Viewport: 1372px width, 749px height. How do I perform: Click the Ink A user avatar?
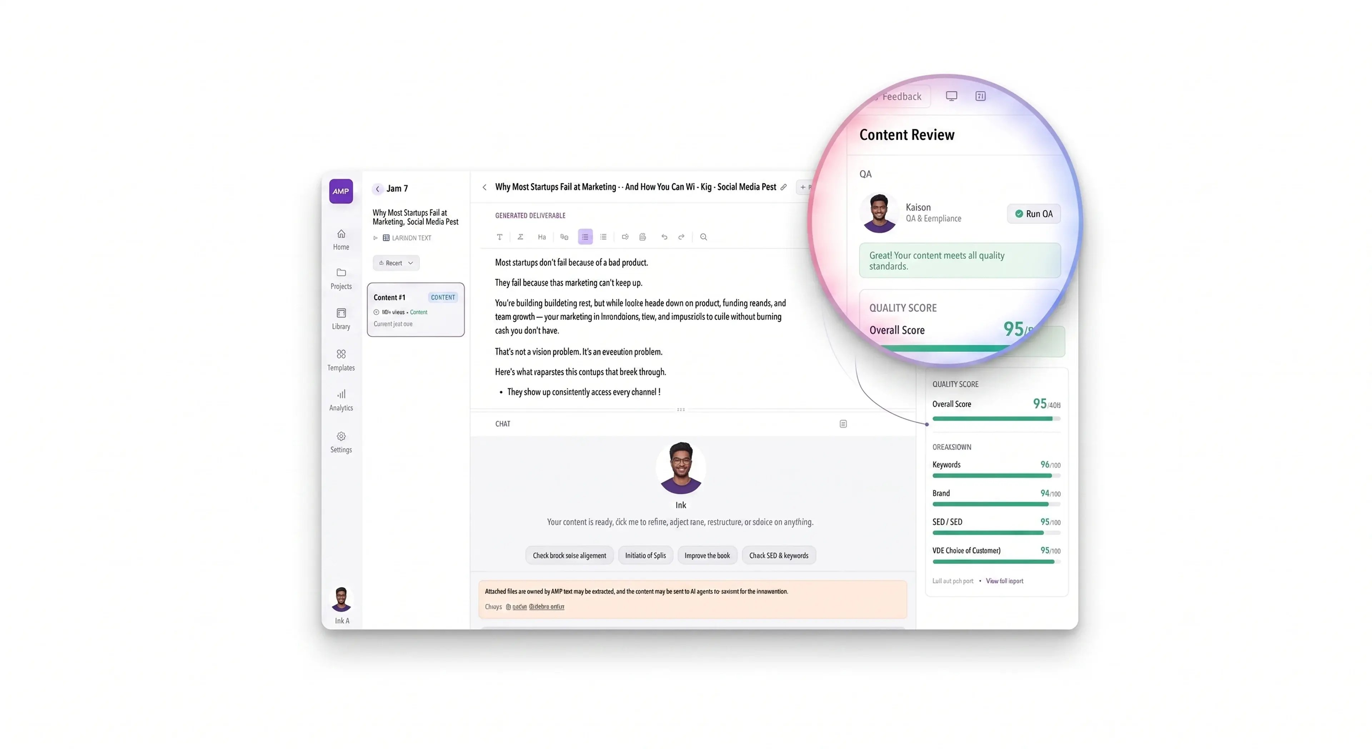point(342,599)
